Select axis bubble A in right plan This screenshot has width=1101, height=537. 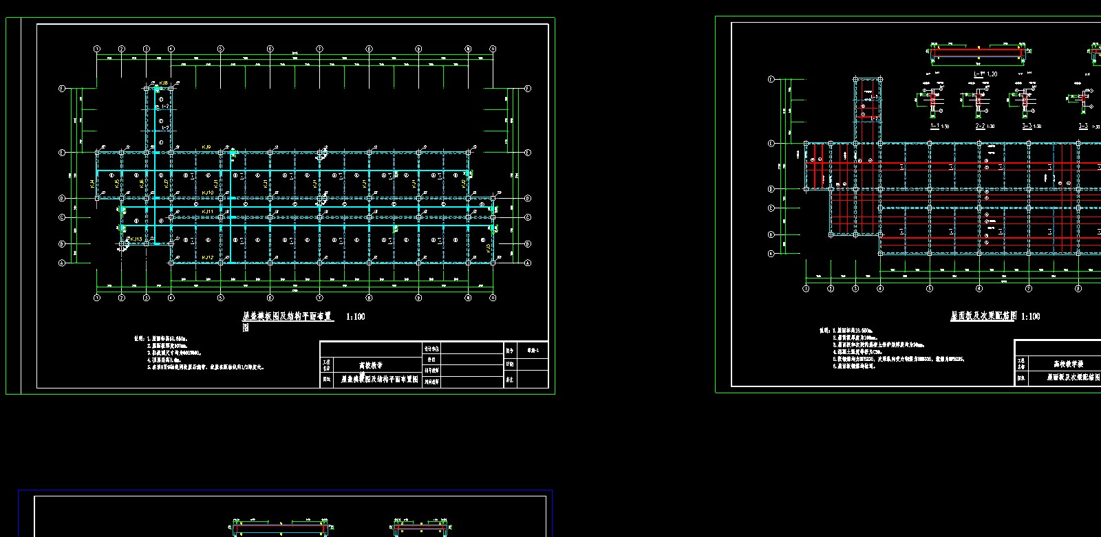[x=771, y=253]
